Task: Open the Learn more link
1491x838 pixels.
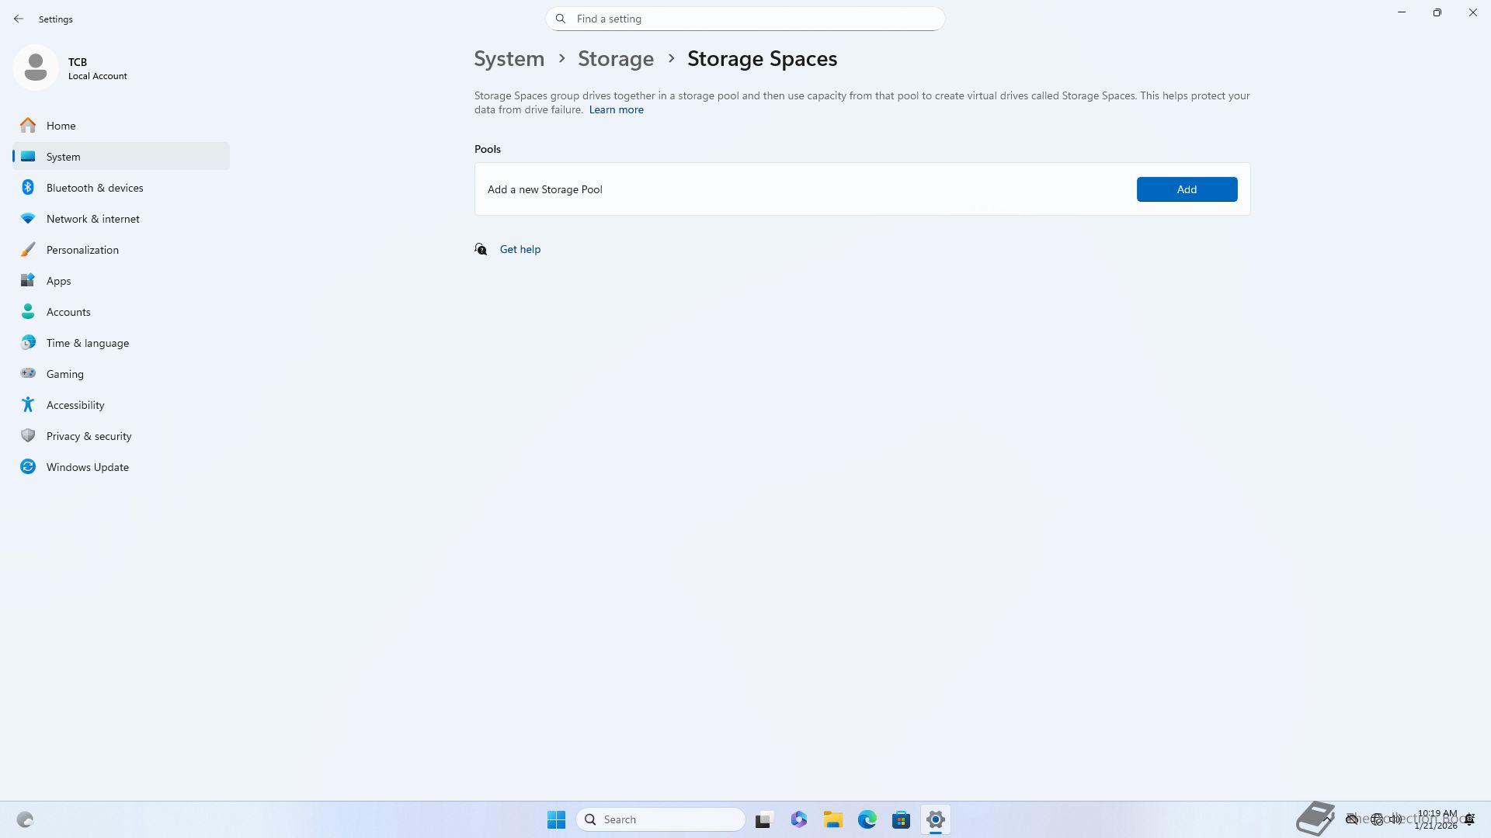Action: click(x=616, y=110)
